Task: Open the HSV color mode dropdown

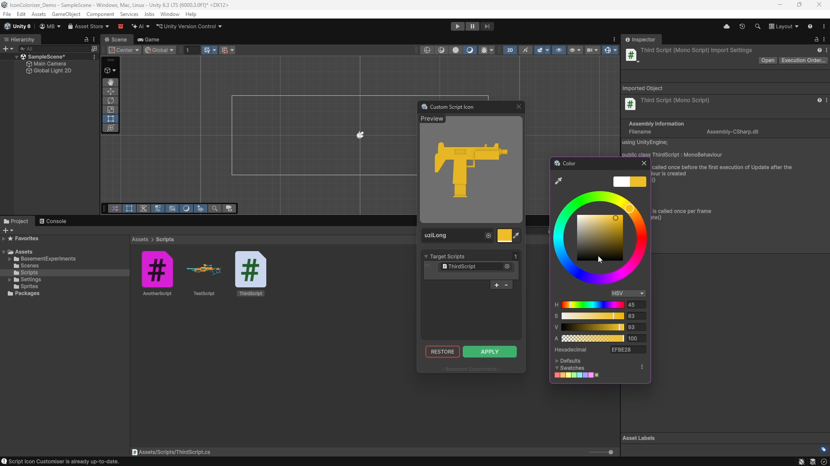Action: click(628, 293)
